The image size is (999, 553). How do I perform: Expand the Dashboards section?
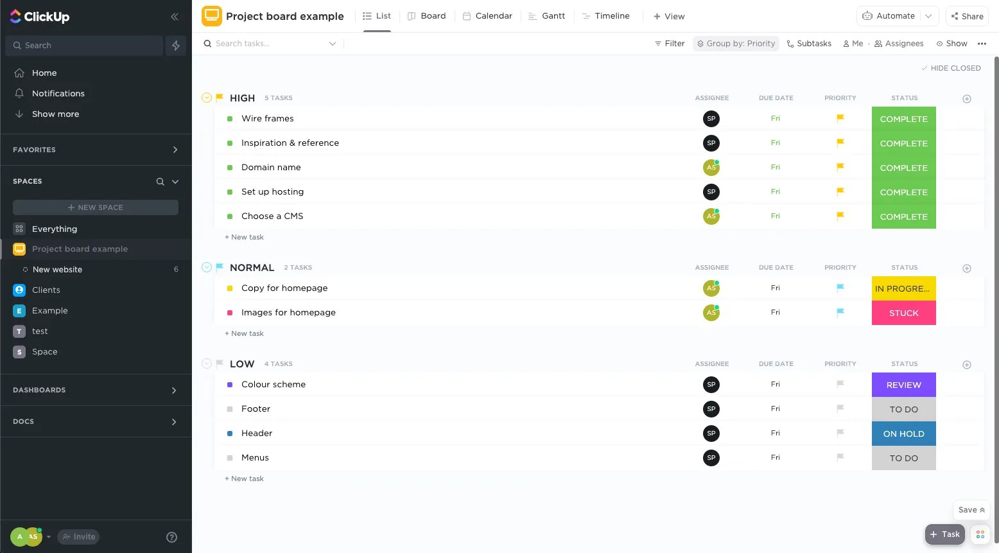click(x=173, y=390)
